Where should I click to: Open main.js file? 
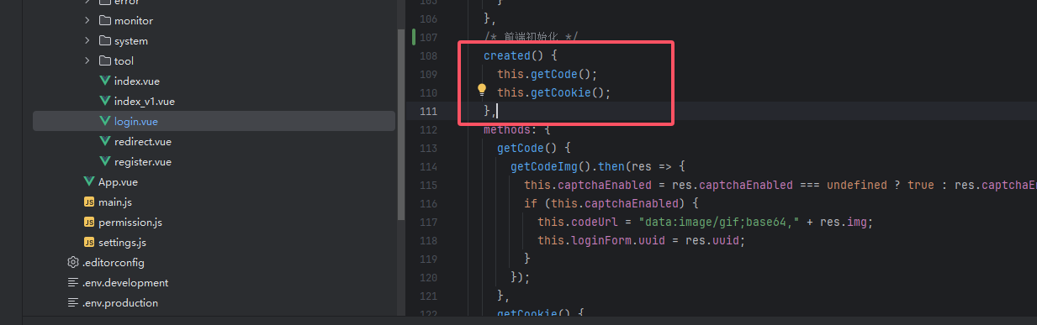pos(115,202)
